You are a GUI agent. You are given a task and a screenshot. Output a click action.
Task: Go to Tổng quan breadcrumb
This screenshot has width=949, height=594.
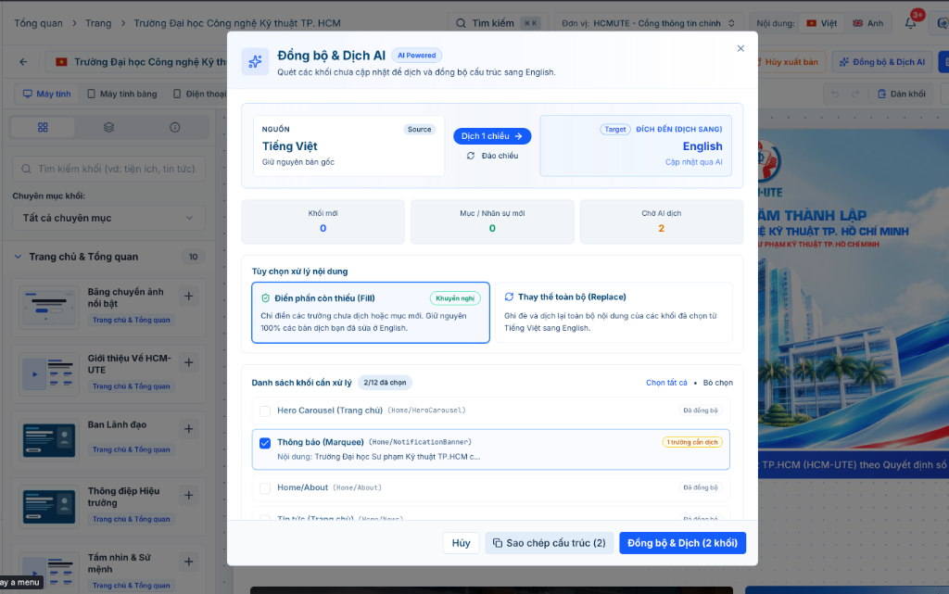[x=38, y=23]
